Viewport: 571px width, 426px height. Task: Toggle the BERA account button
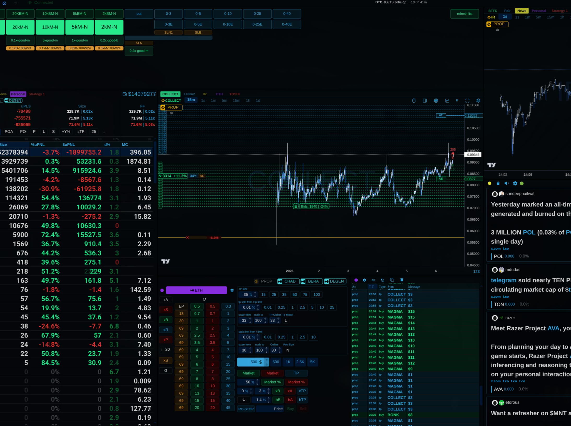[x=311, y=281]
